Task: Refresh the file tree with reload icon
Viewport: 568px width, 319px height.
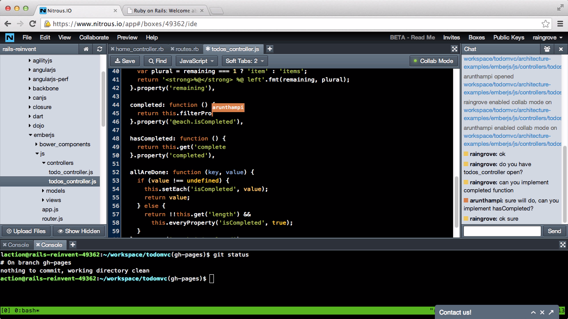Action: 99,49
